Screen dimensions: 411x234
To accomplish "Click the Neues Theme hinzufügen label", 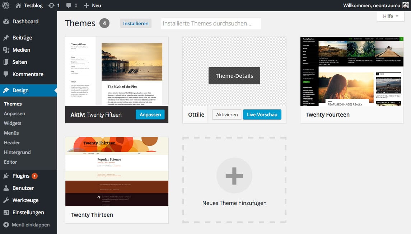I will [x=234, y=203].
